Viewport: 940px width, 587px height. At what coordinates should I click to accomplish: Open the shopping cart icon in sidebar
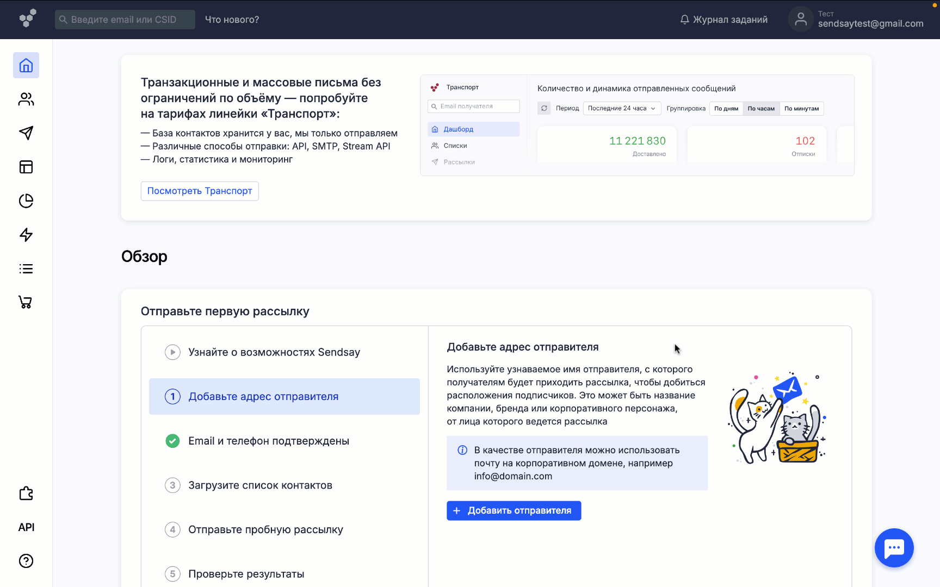26,302
